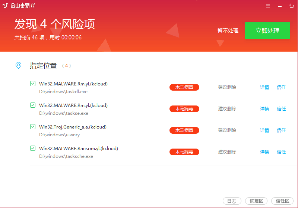This screenshot has height=208, width=298.
Task: Click the location pin icon beside 指定位置
Action: 18,65
